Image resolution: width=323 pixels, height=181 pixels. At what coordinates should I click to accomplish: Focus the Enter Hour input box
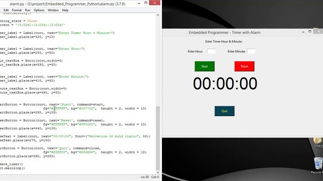point(211,51)
